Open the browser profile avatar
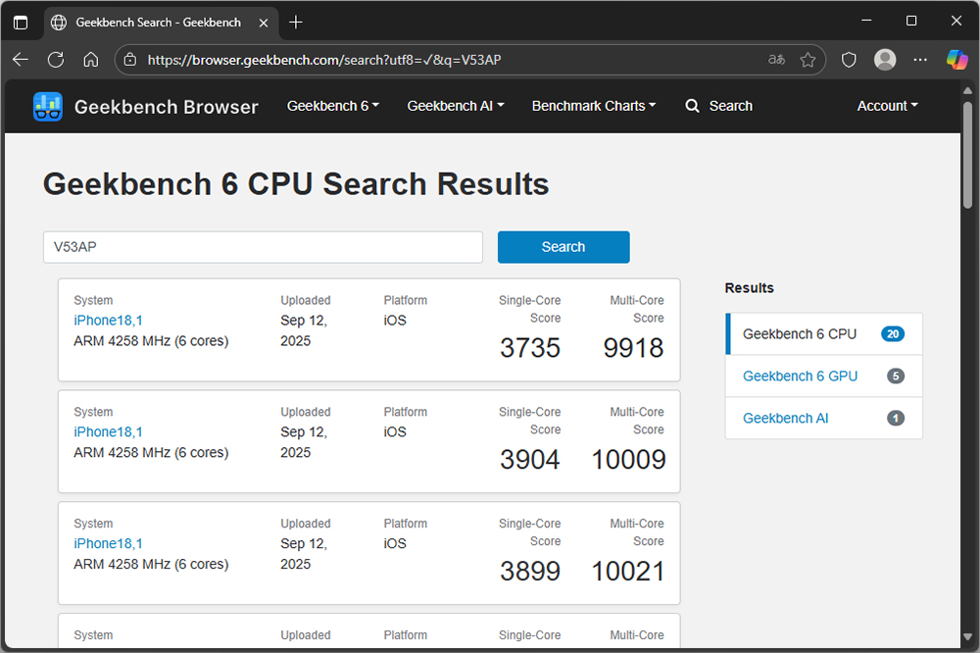This screenshot has height=653, width=980. click(x=884, y=60)
